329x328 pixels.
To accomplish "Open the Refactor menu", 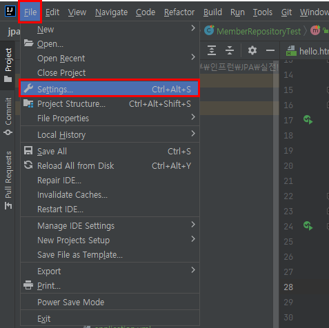I will [179, 12].
